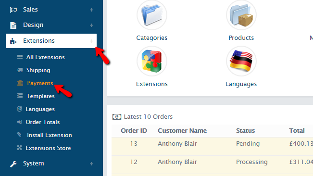
Task: Click the Latest 10 Orders money icon
Action: click(x=117, y=117)
